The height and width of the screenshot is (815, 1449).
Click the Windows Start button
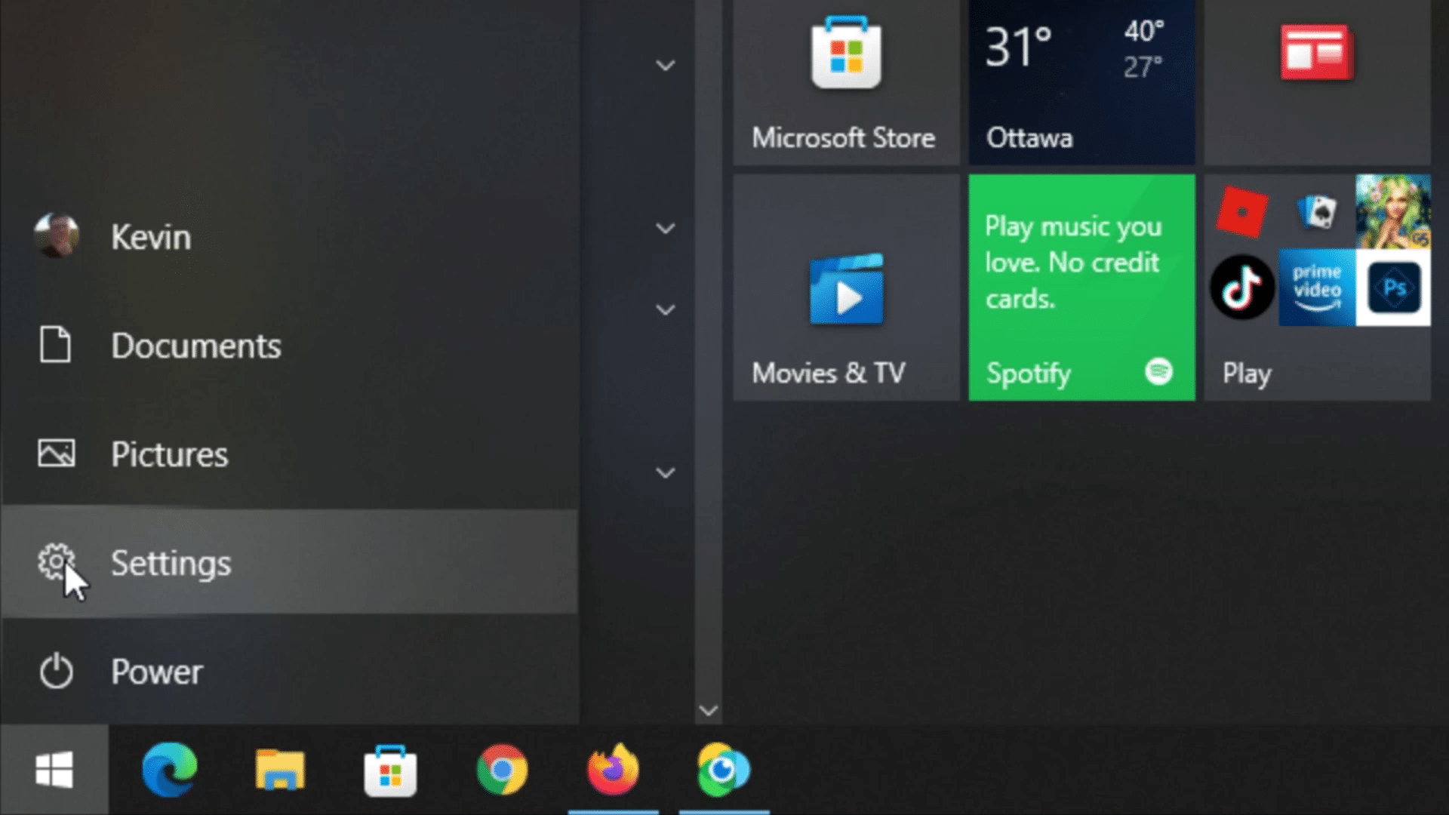tap(54, 770)
